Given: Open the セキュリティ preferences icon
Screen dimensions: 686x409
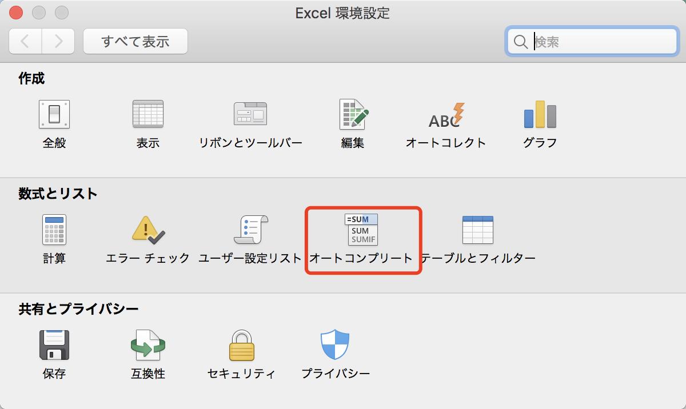Looking at the screenshot, I should coord(242,345).
